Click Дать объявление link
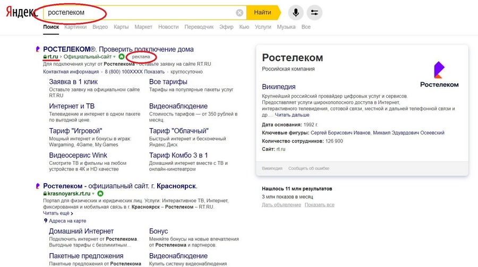This screenshot has width=478, height=267. 281,205
